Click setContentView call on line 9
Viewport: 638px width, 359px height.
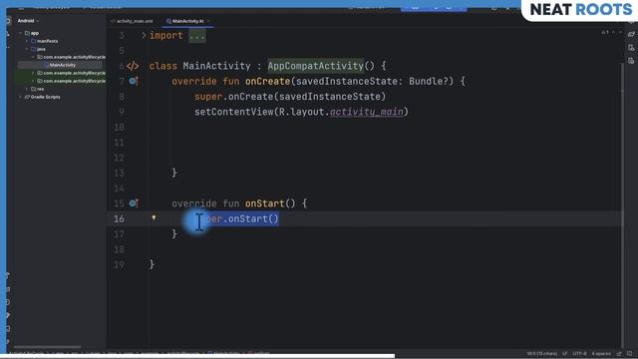234,112
